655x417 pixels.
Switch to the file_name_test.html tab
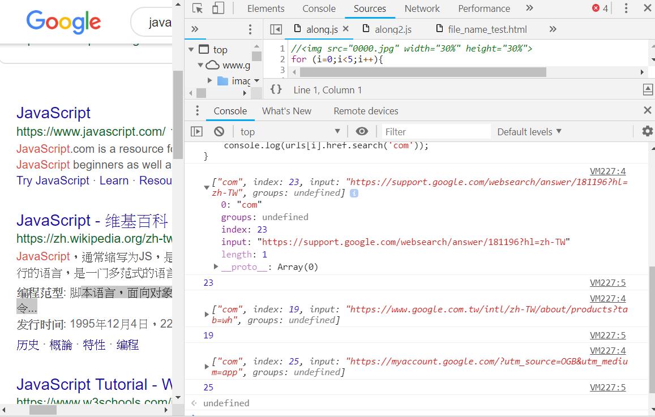coord(487,29)
